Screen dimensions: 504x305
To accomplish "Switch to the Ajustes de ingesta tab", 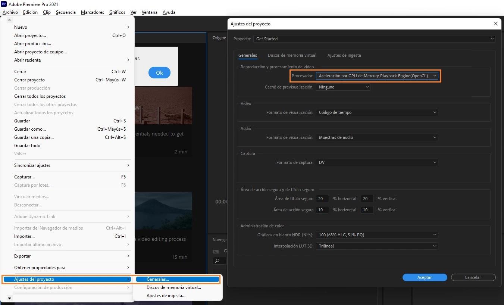I will pyautogui.click(x=344, y=55).
